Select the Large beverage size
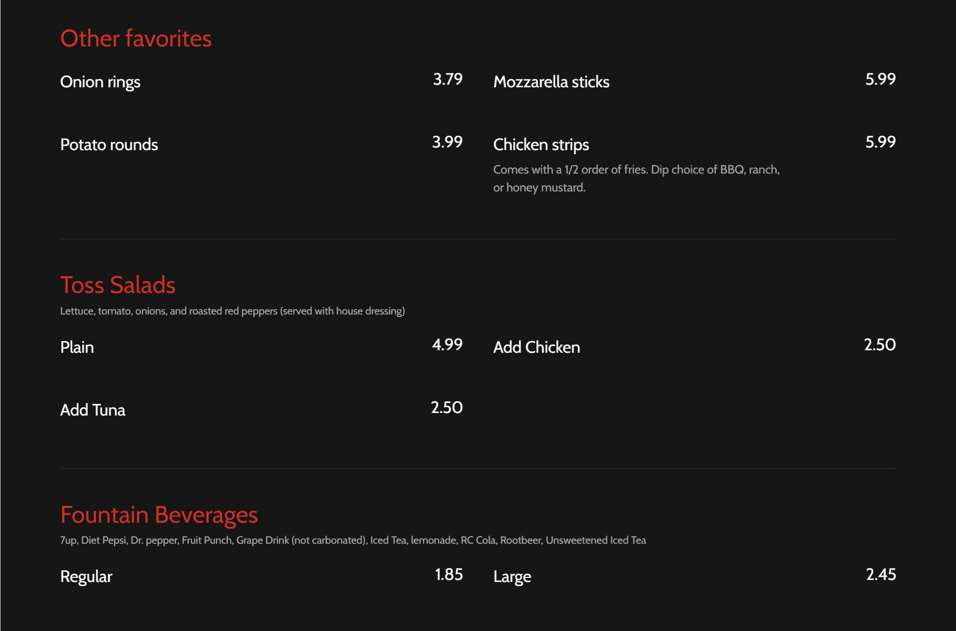Viewport: 956px width, 631px height. point(512,577)
